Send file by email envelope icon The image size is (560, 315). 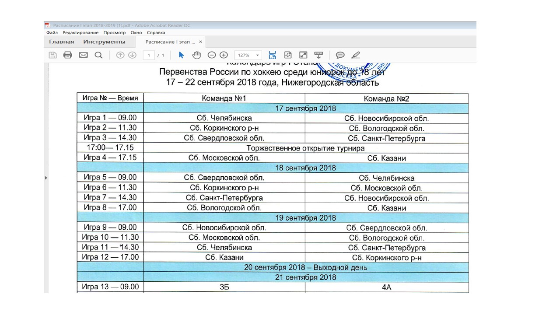pos(83,55)
